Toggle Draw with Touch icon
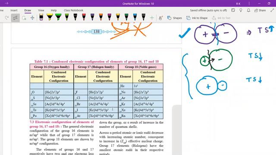276x155 pixels. (x=160, y=18)
